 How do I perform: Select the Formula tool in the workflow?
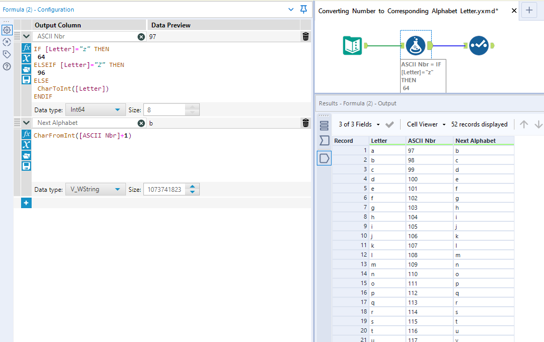pos(415,46)
